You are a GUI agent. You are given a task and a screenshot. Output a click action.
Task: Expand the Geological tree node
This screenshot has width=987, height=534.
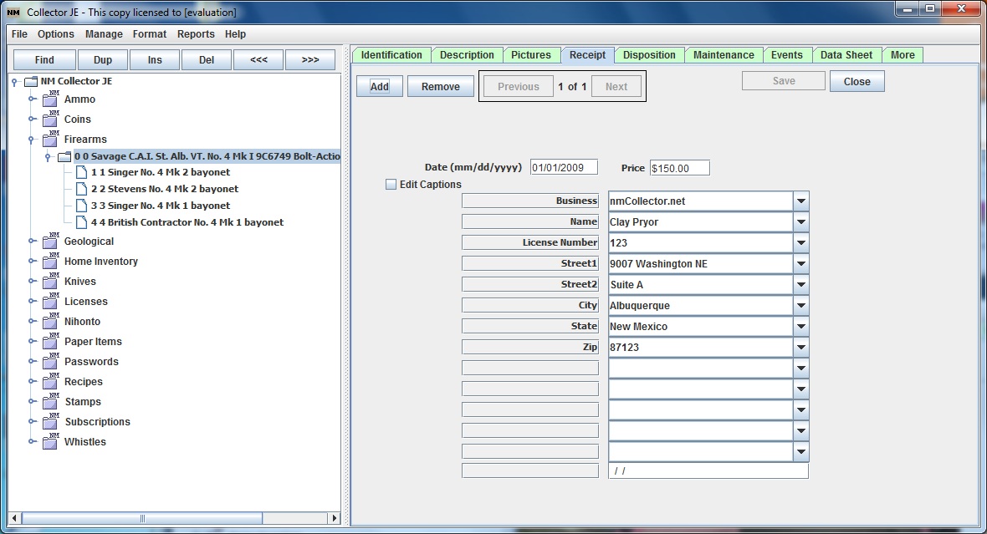point(32,242)
